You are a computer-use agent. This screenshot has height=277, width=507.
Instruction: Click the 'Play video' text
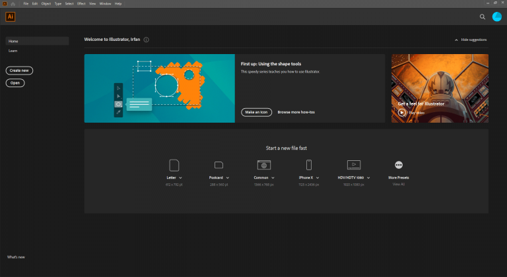point(417,113)
